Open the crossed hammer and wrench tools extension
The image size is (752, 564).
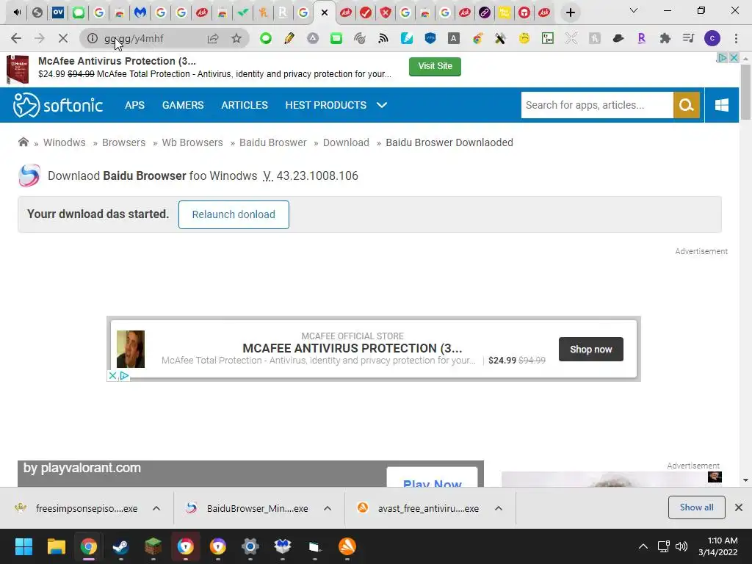[x=501, y=38]
